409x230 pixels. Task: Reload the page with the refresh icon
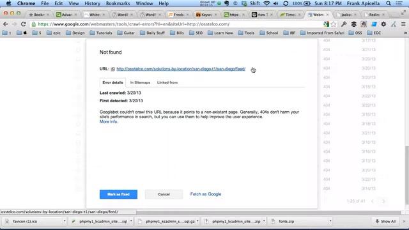pos(23,24)
